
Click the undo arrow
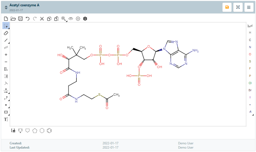pyautogui.click(x=28, y=19)
